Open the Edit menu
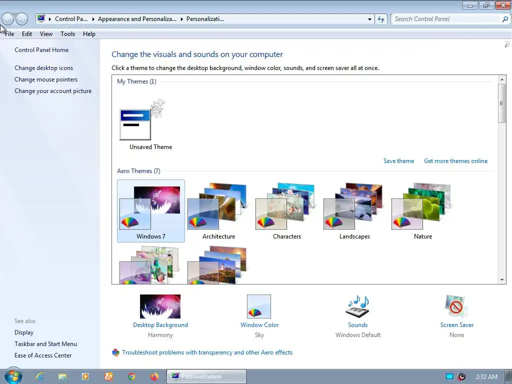 tap(27, 34)
